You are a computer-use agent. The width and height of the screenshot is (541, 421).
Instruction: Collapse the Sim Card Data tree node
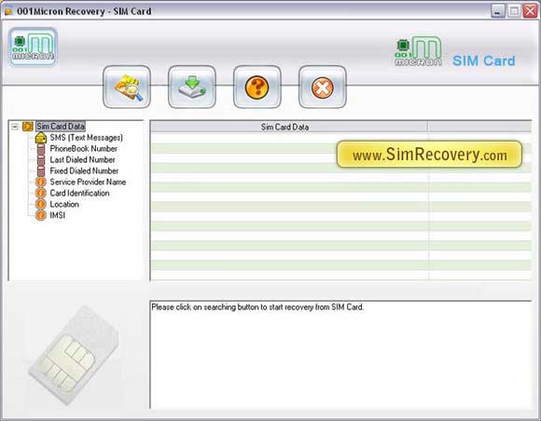(x=15, y=127)
